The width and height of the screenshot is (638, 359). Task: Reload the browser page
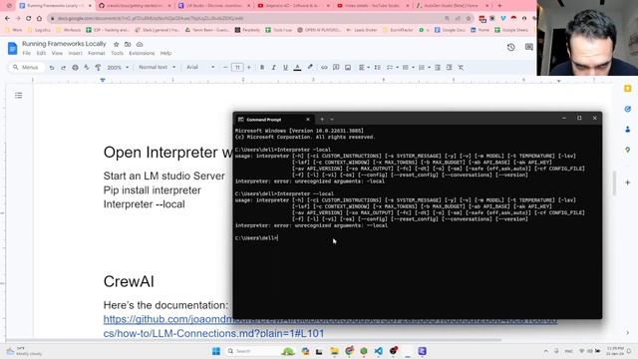point(29,18)
